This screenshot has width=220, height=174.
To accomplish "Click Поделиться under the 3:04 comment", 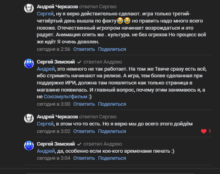I will (x=112, y=158).
